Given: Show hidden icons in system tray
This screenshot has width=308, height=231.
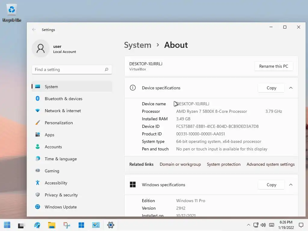Looking at the screenshot, I should (x=248, y=225).
